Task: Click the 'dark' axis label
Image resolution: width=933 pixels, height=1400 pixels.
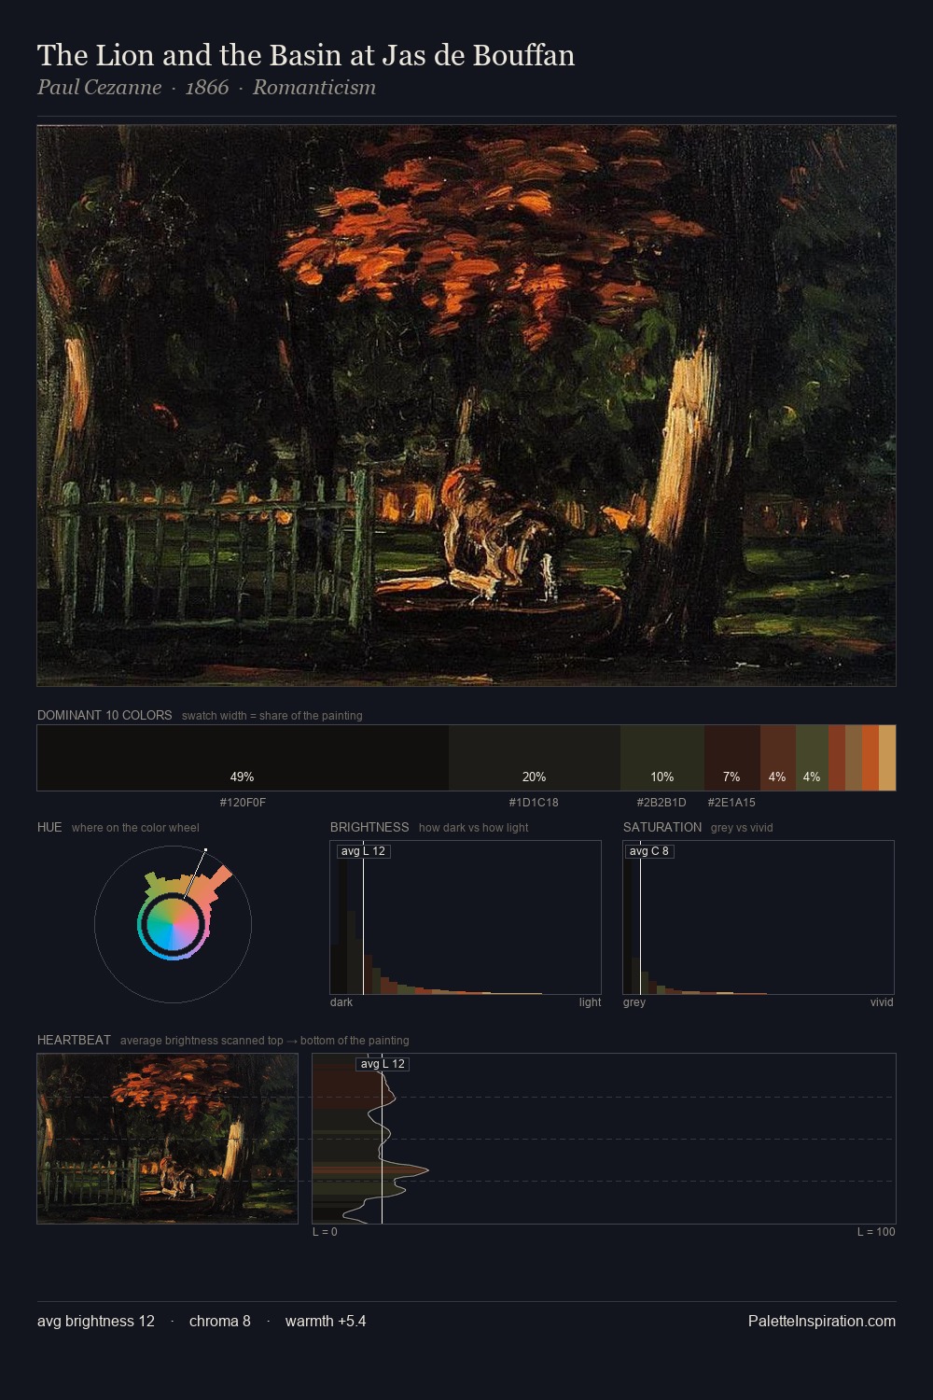Action: 341,1002
